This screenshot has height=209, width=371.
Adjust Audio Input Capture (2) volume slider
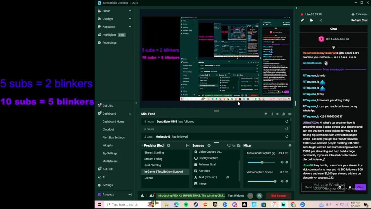coord(262,163)
